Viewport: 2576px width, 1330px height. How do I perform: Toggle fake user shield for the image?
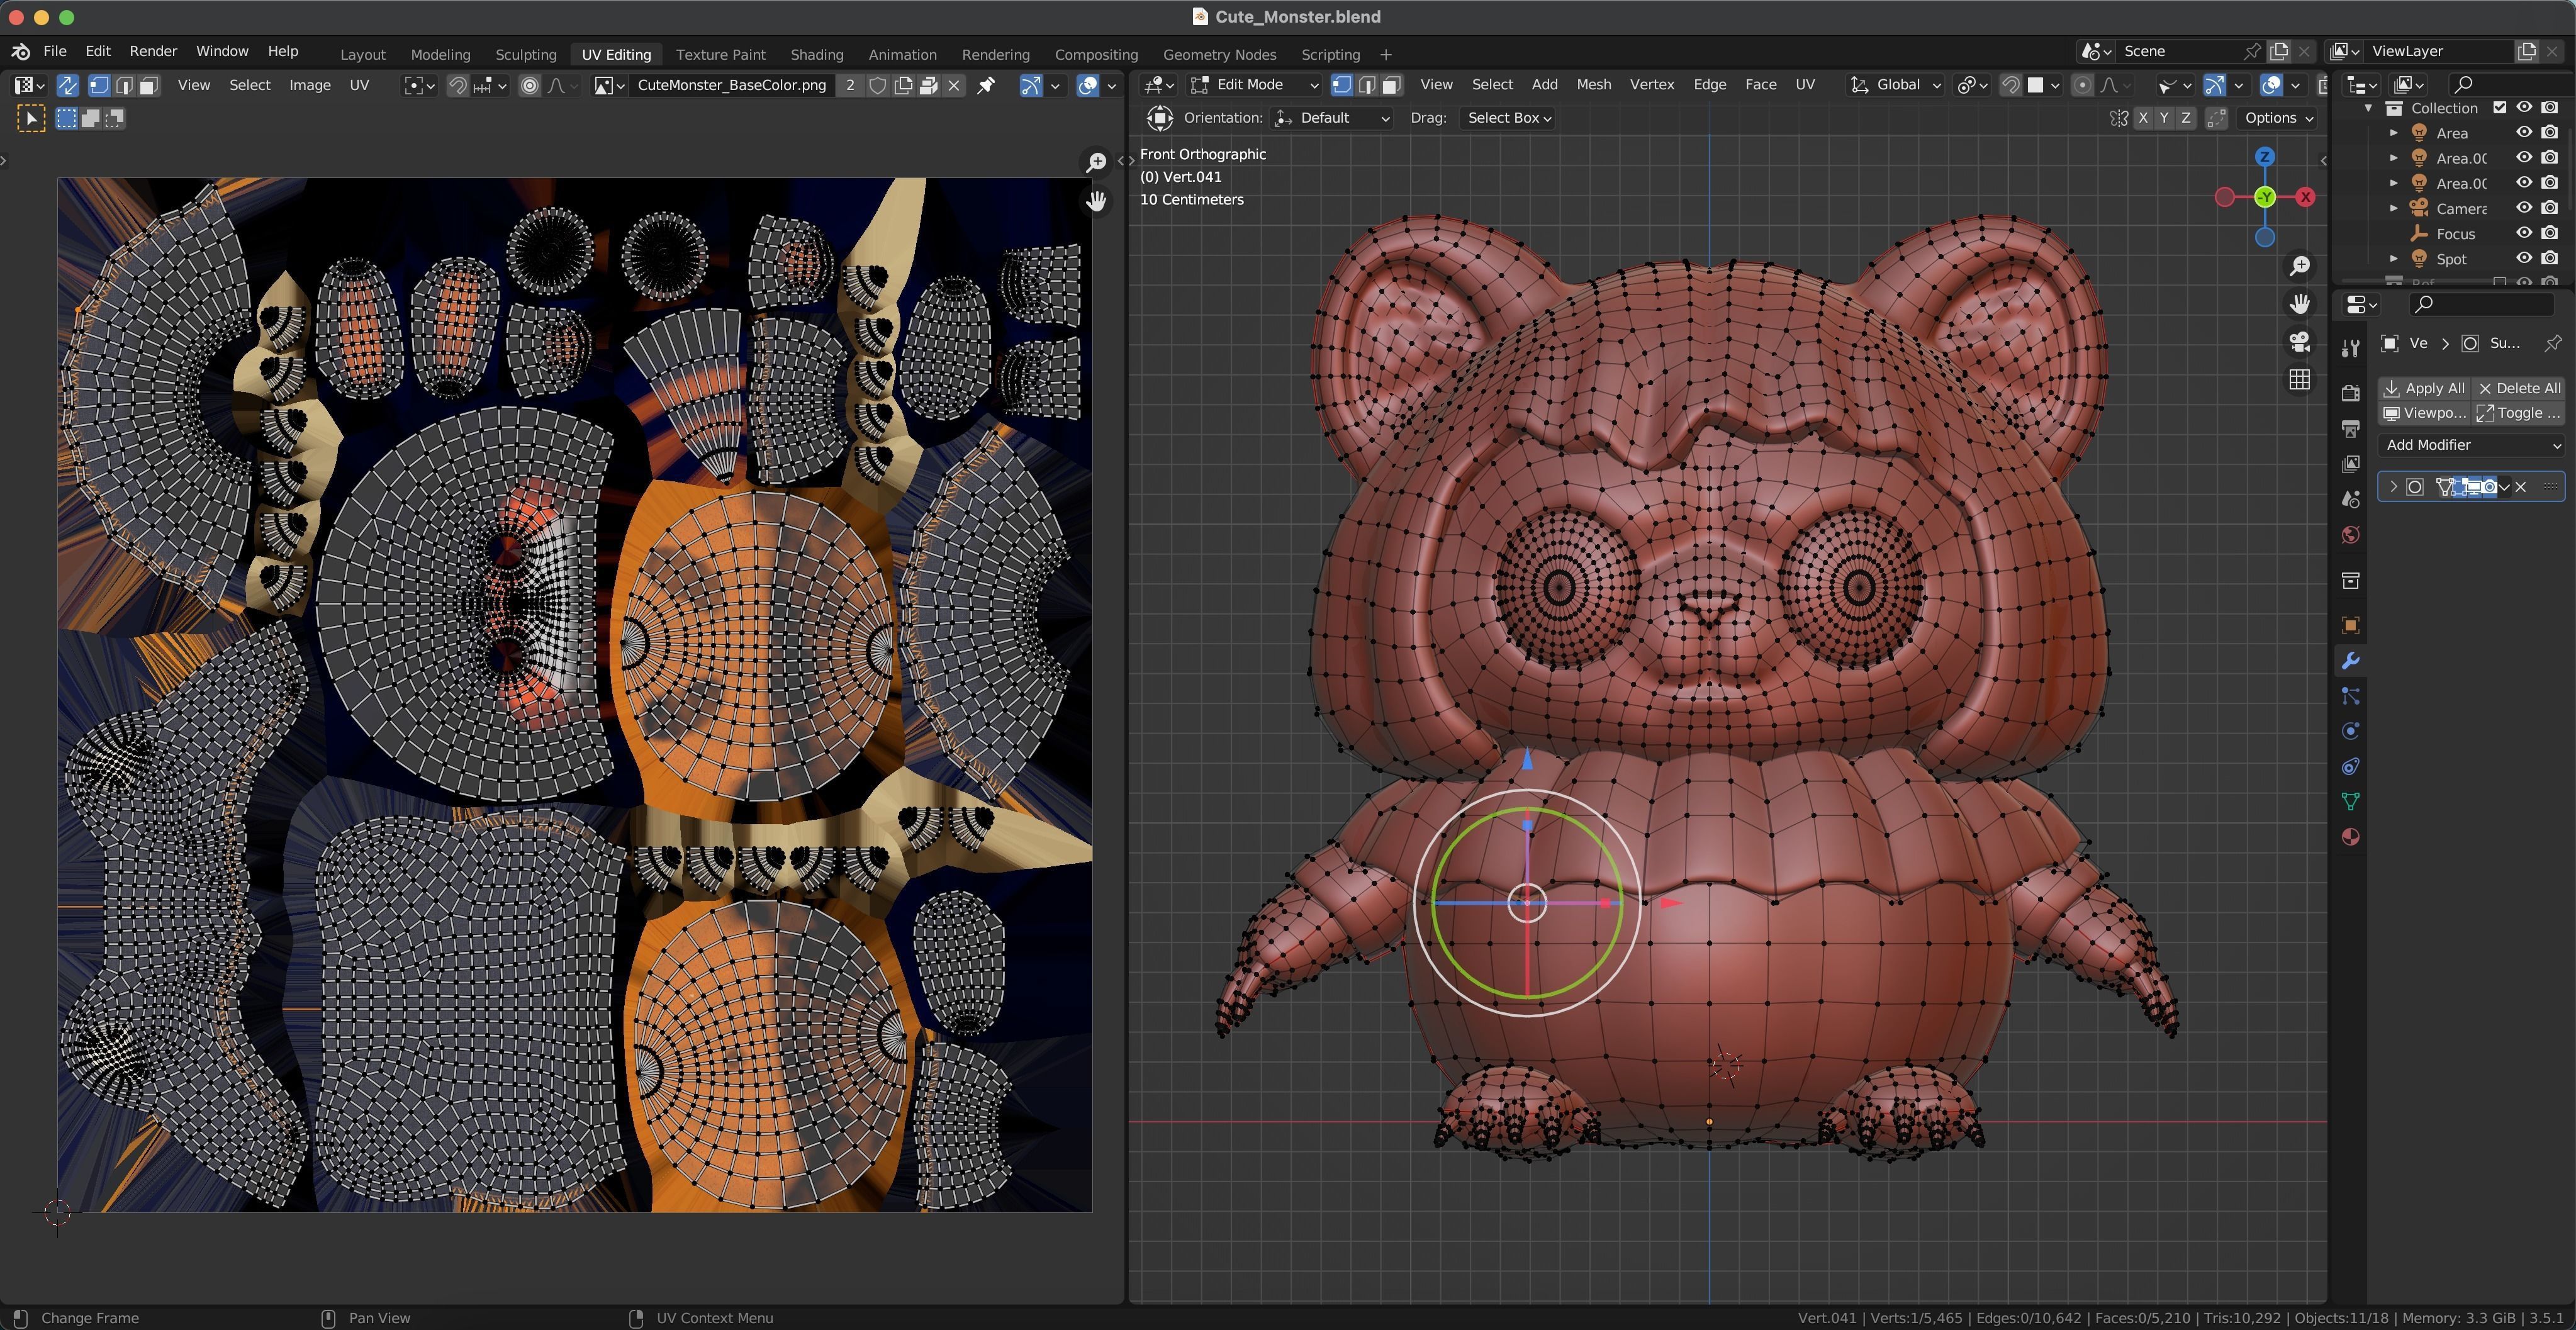coord(877,85)
